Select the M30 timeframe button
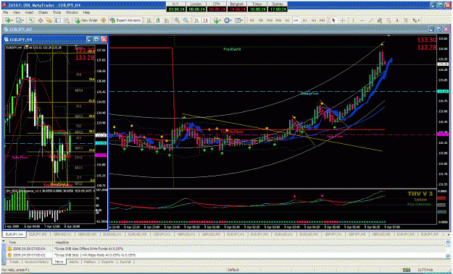Screen dimensions: 453x274 [278, 20]
